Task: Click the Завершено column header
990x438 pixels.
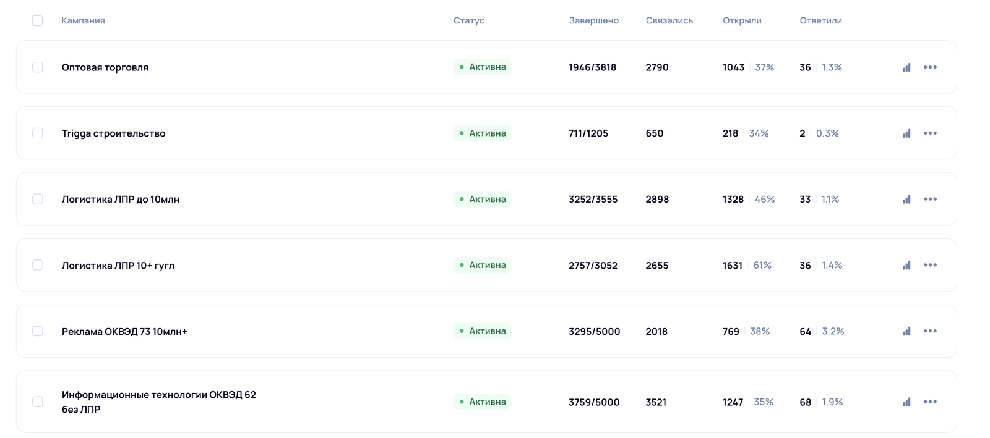Action: pyautogui.click(x=593, y=20)
